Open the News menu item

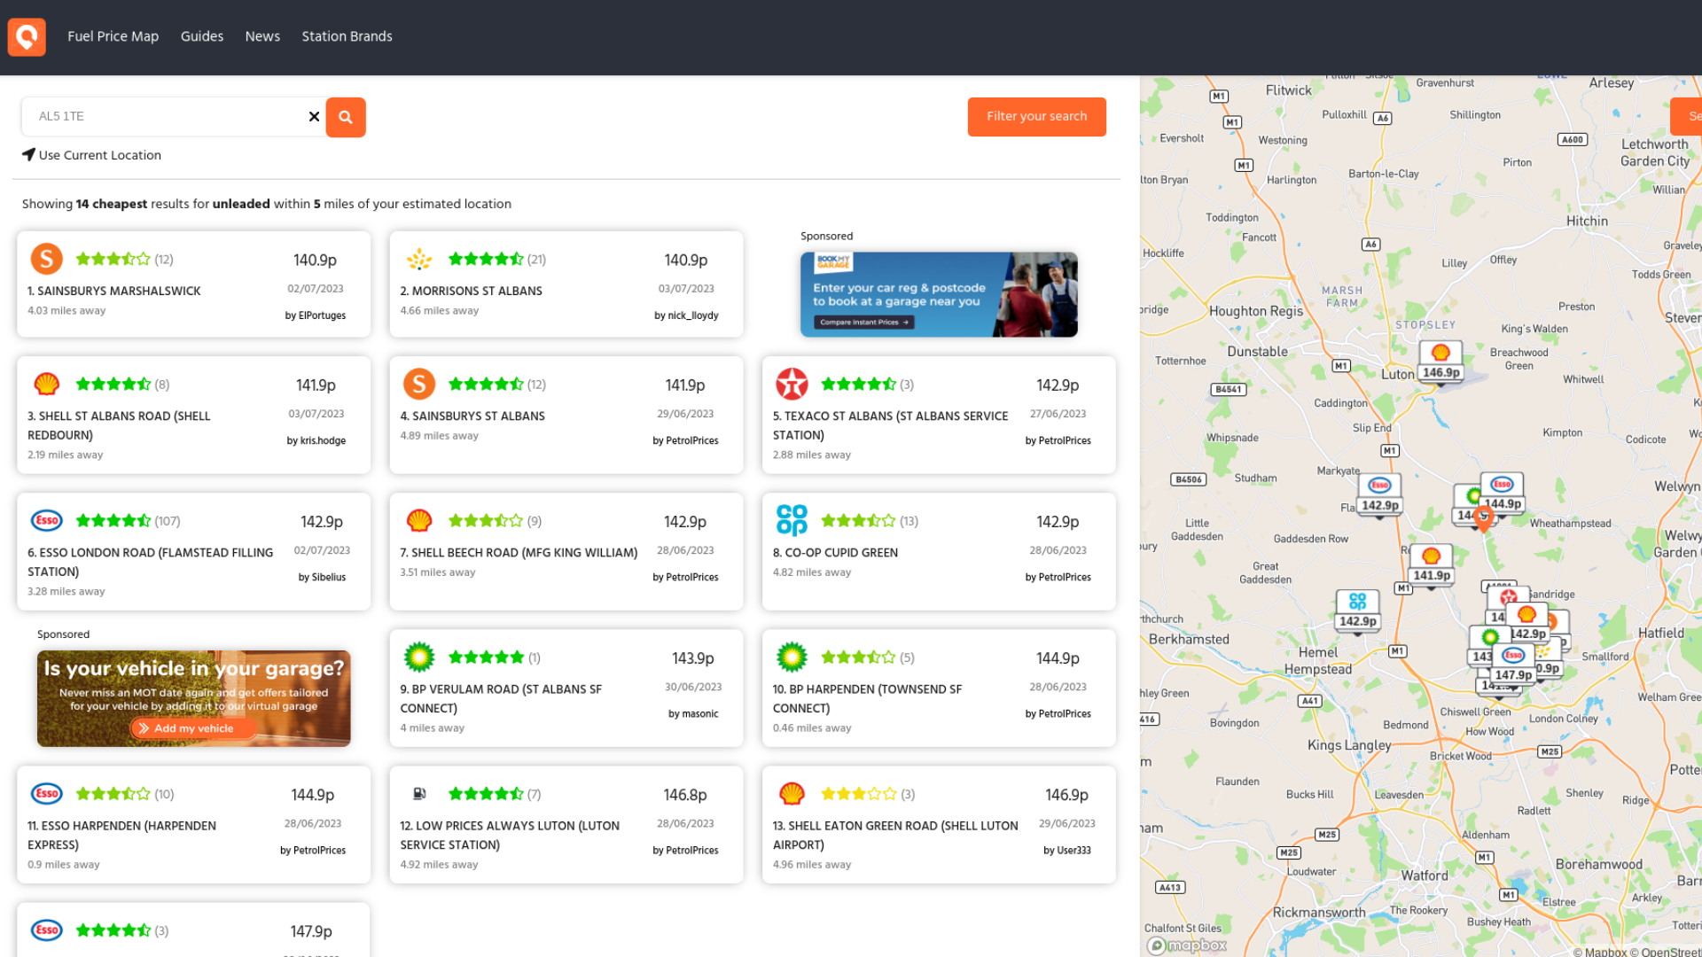tap(262, 36)
